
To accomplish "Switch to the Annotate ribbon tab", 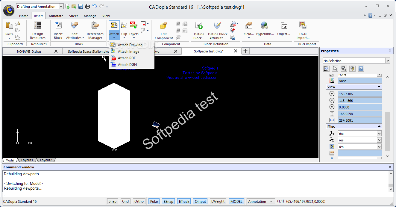I will (56, 16).
